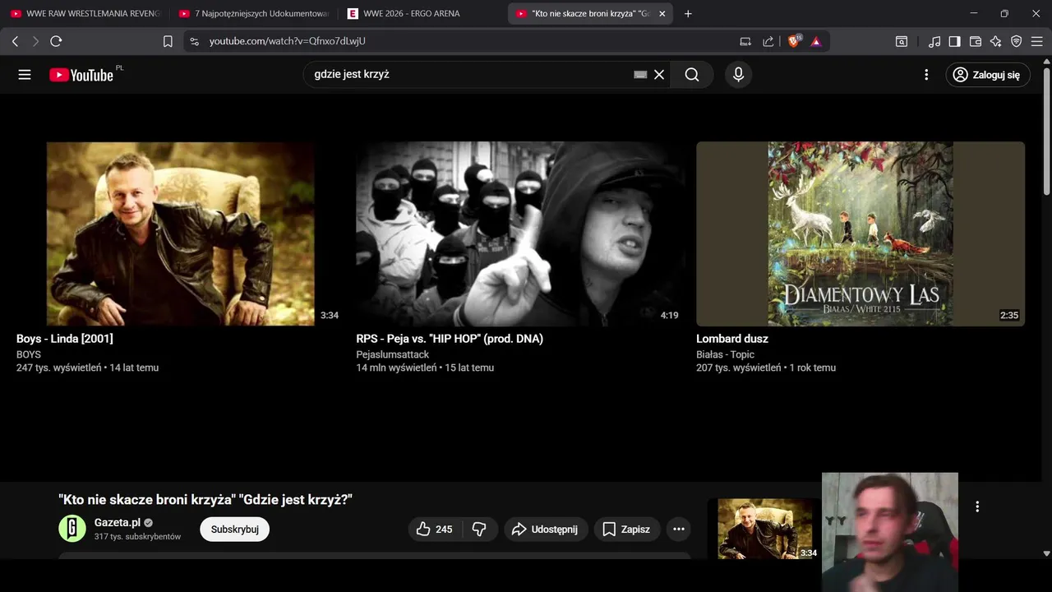Image resolution: width=1052 pixels, height=592 pixels.
Task: Click the Udostępnij share button
Action: pyautogui.click(x=546, y=530)
